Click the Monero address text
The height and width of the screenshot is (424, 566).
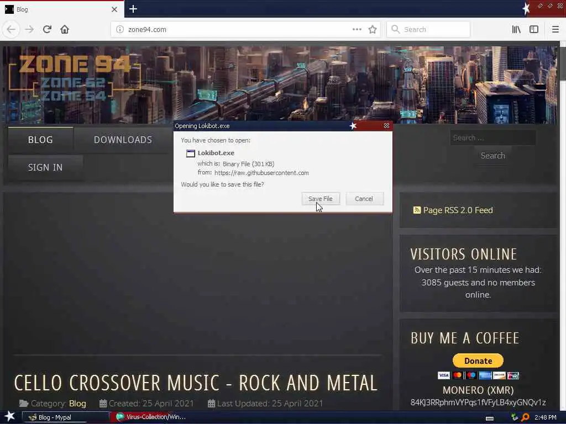478,402
